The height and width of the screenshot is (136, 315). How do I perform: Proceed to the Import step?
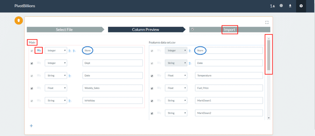pyautogui.click(x=230, y=30)
